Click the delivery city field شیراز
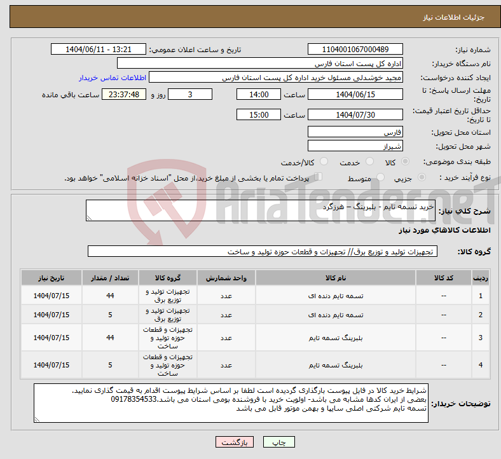This screenshot has width=501, height=459. (355, 146)
